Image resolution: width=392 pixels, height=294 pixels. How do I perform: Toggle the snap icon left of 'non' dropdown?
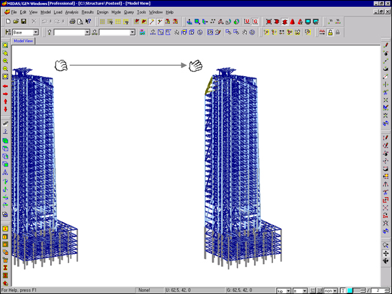pyautogui.click(x=318, y=290)
